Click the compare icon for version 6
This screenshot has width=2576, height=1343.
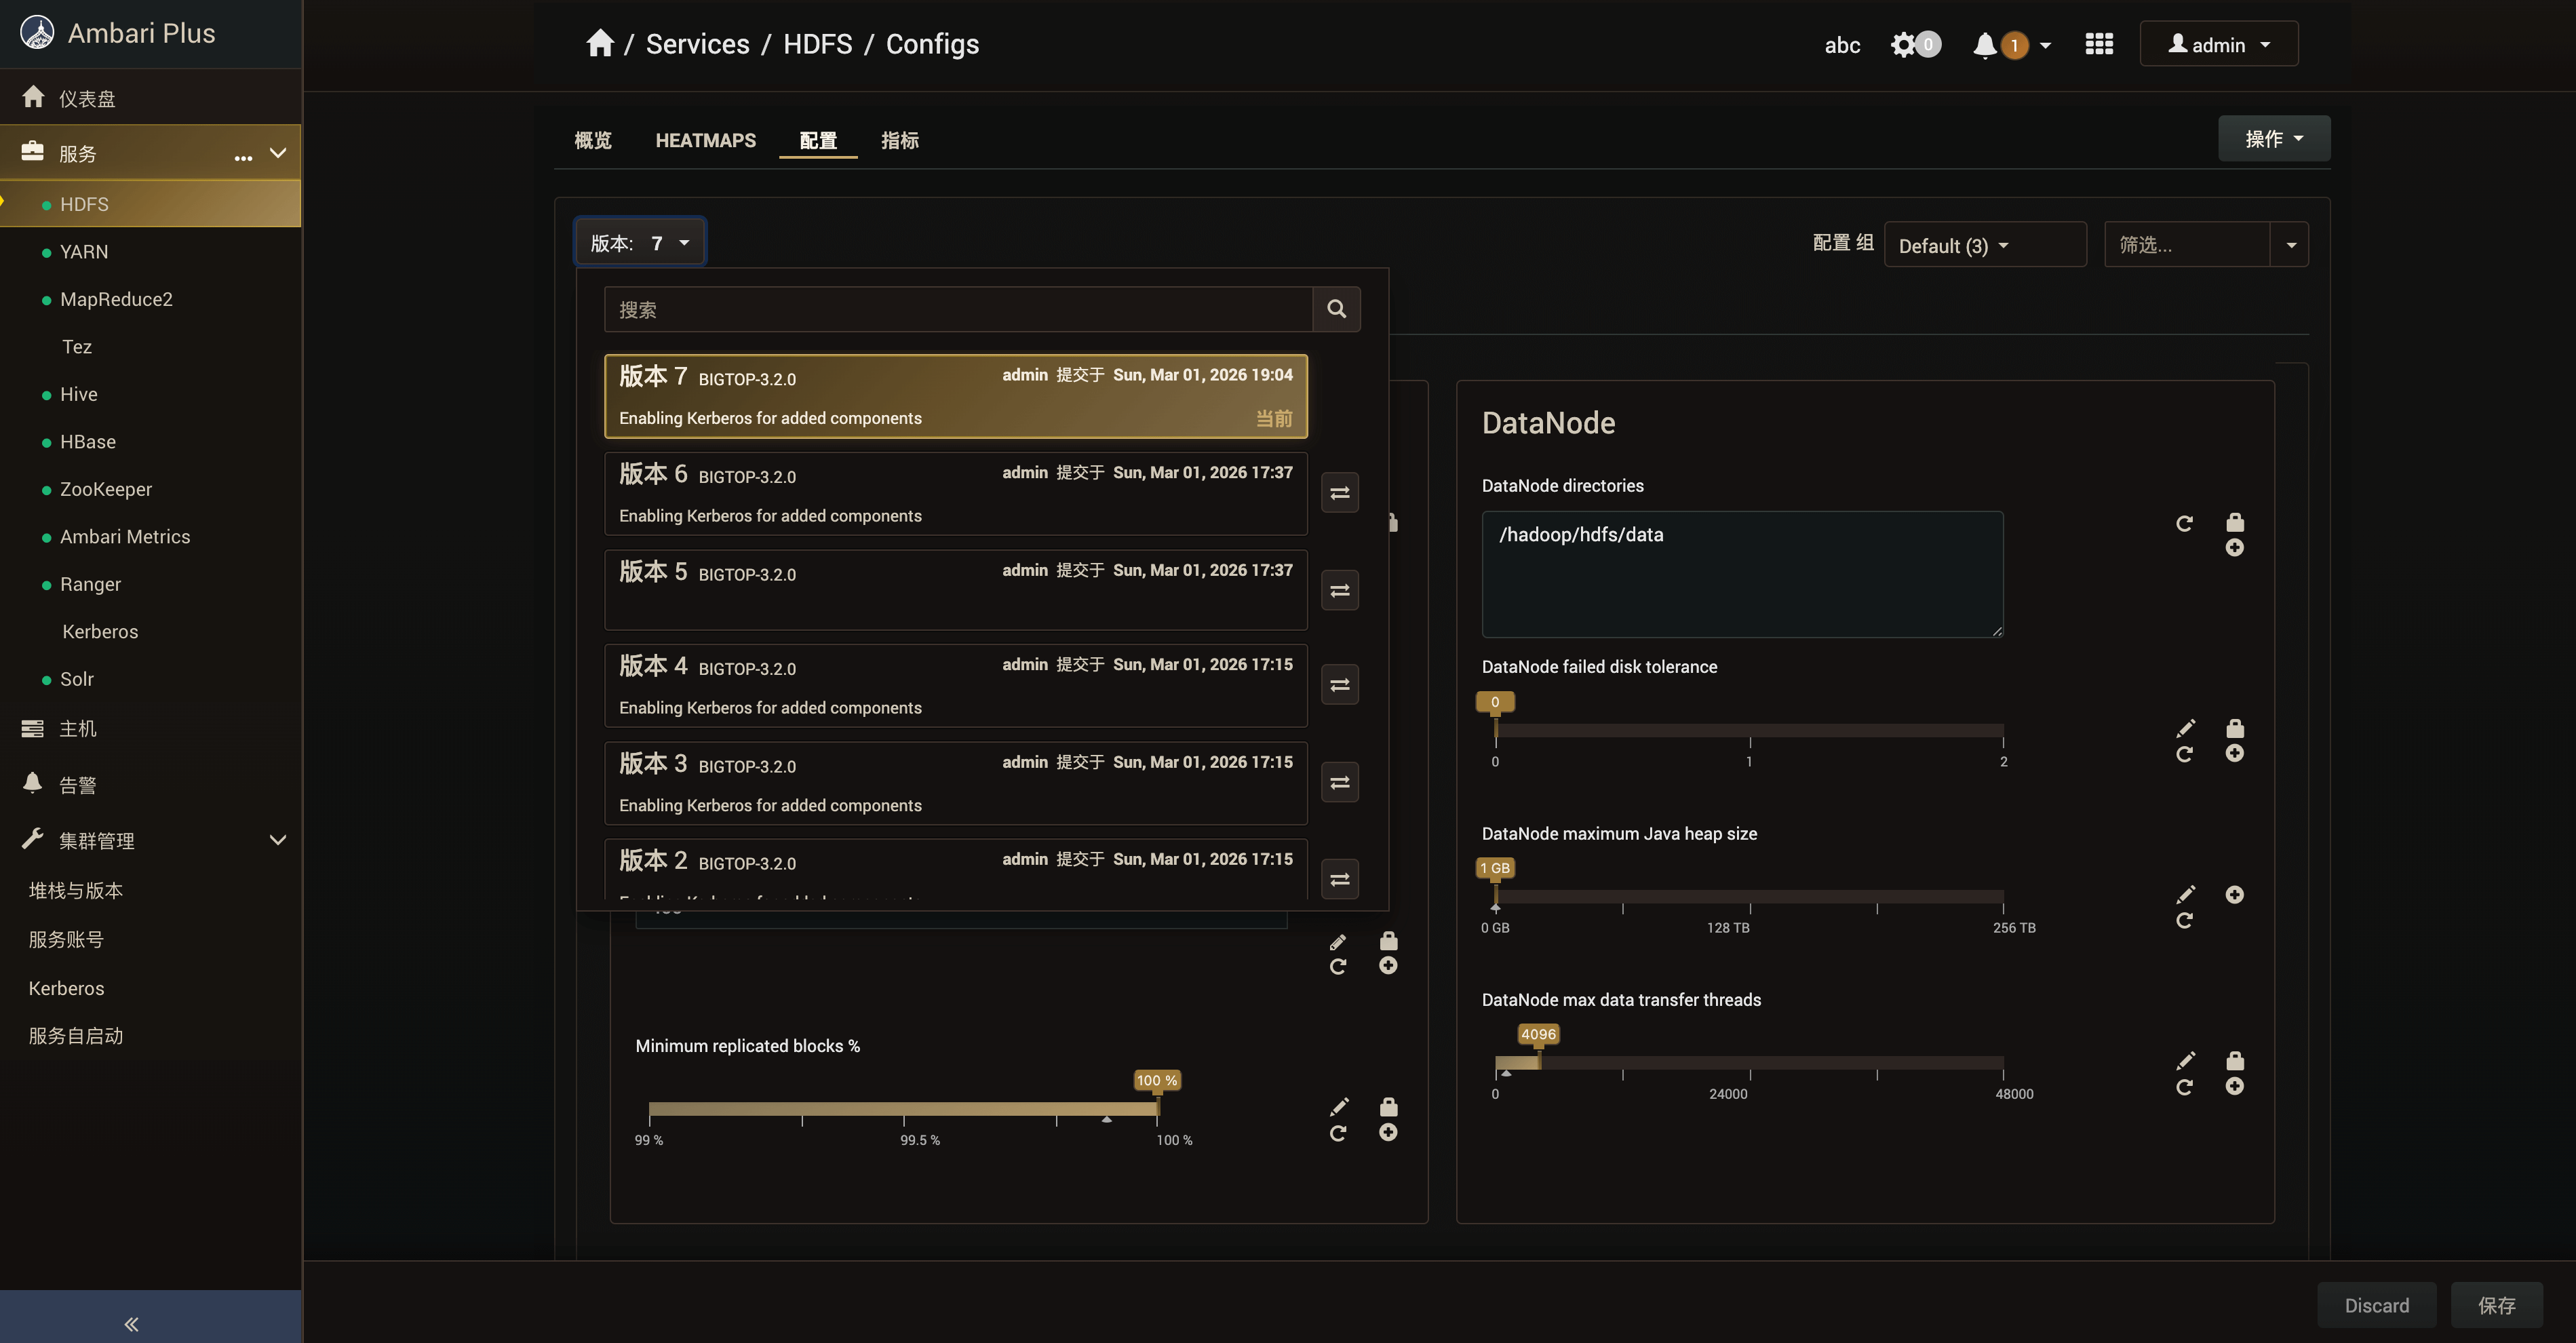1339,493
